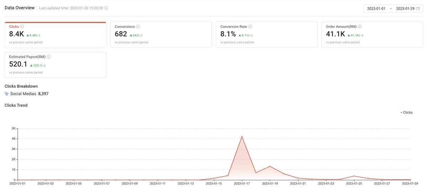427x191 pixels.
Task: Click the 41.1K order amount value
Action: (336, 34)
